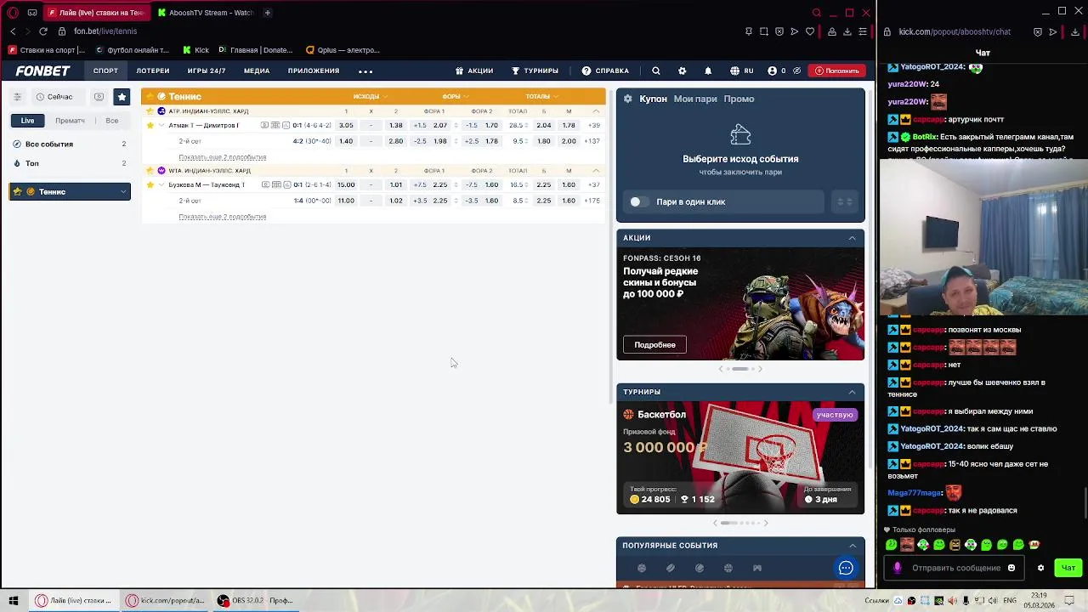Open the Медиа navigation tab

pyautogui.click(x=257, y=71)
